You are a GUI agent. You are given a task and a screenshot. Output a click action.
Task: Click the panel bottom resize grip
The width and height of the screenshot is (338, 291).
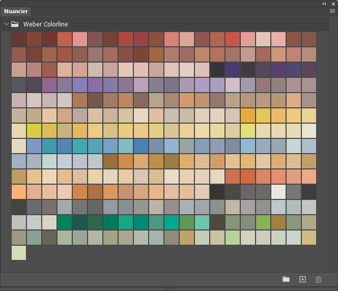[x=169, y=288]
